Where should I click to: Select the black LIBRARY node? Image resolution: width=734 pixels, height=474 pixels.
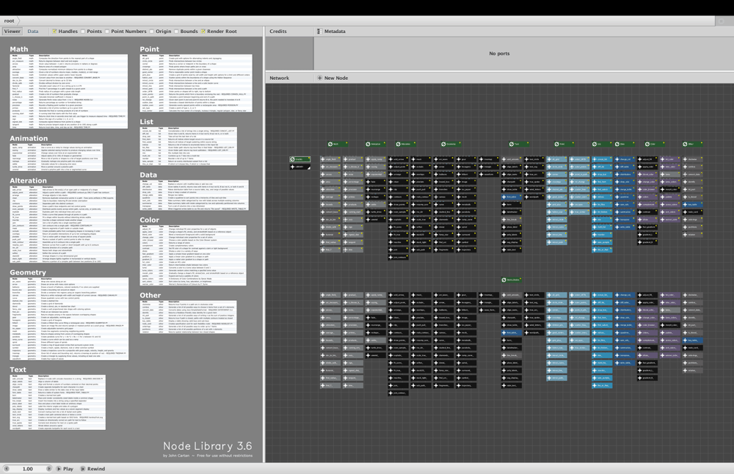point(299,167)
